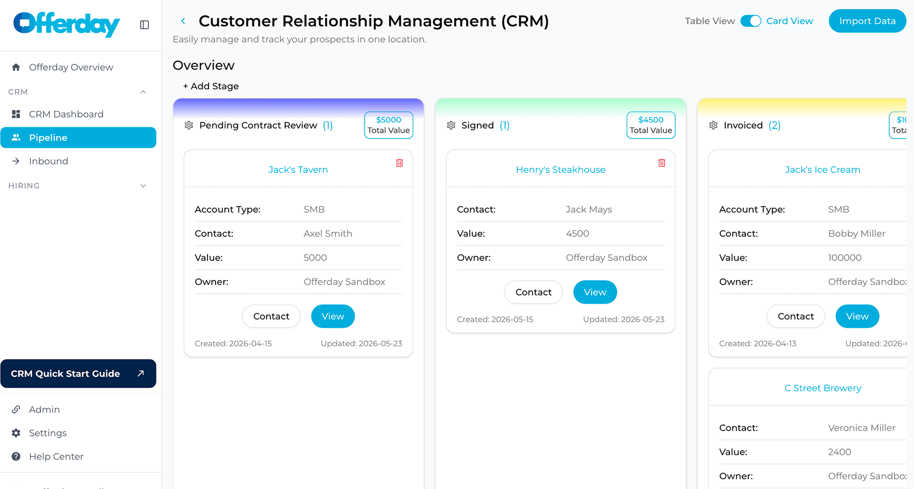Click contact name Bobby Miller

(x=857, y=234)
